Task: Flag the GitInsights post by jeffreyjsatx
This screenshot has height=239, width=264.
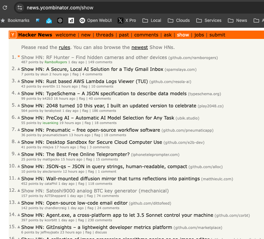Action: click(88, 232)
